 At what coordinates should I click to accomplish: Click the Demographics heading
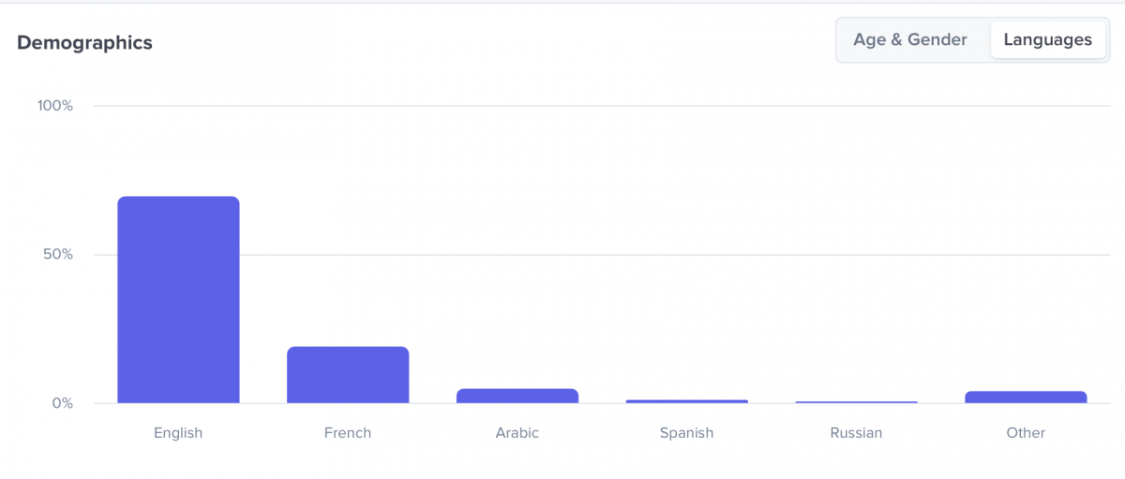[x=84, y=42]
